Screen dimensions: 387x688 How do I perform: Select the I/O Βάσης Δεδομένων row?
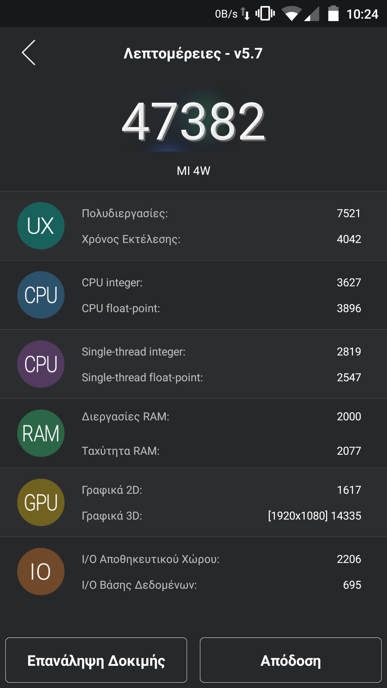click(221, 585)
